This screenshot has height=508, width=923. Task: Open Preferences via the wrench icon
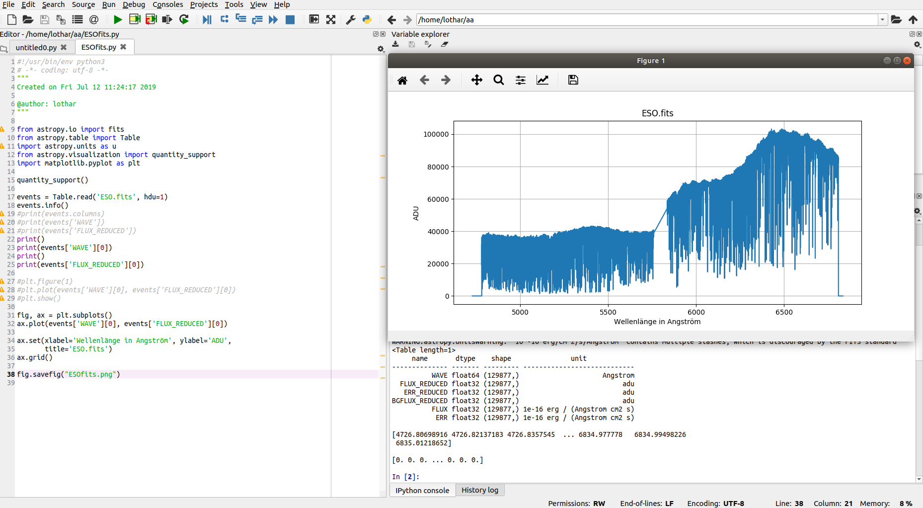[351, 20]
